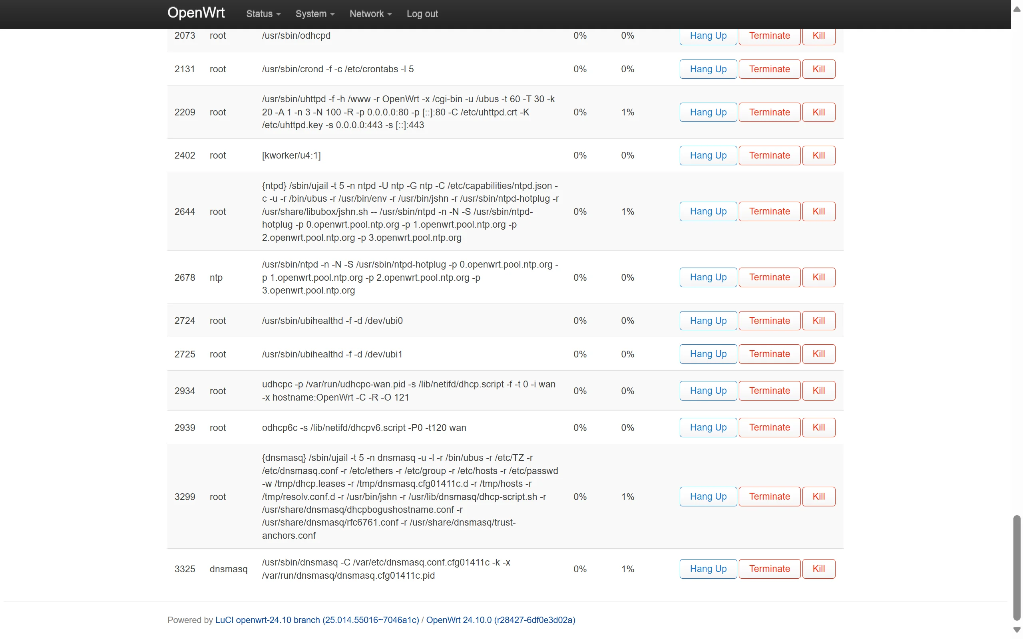
Task: Hang Up ntp user process 2678
Action: tap(708, 277)
